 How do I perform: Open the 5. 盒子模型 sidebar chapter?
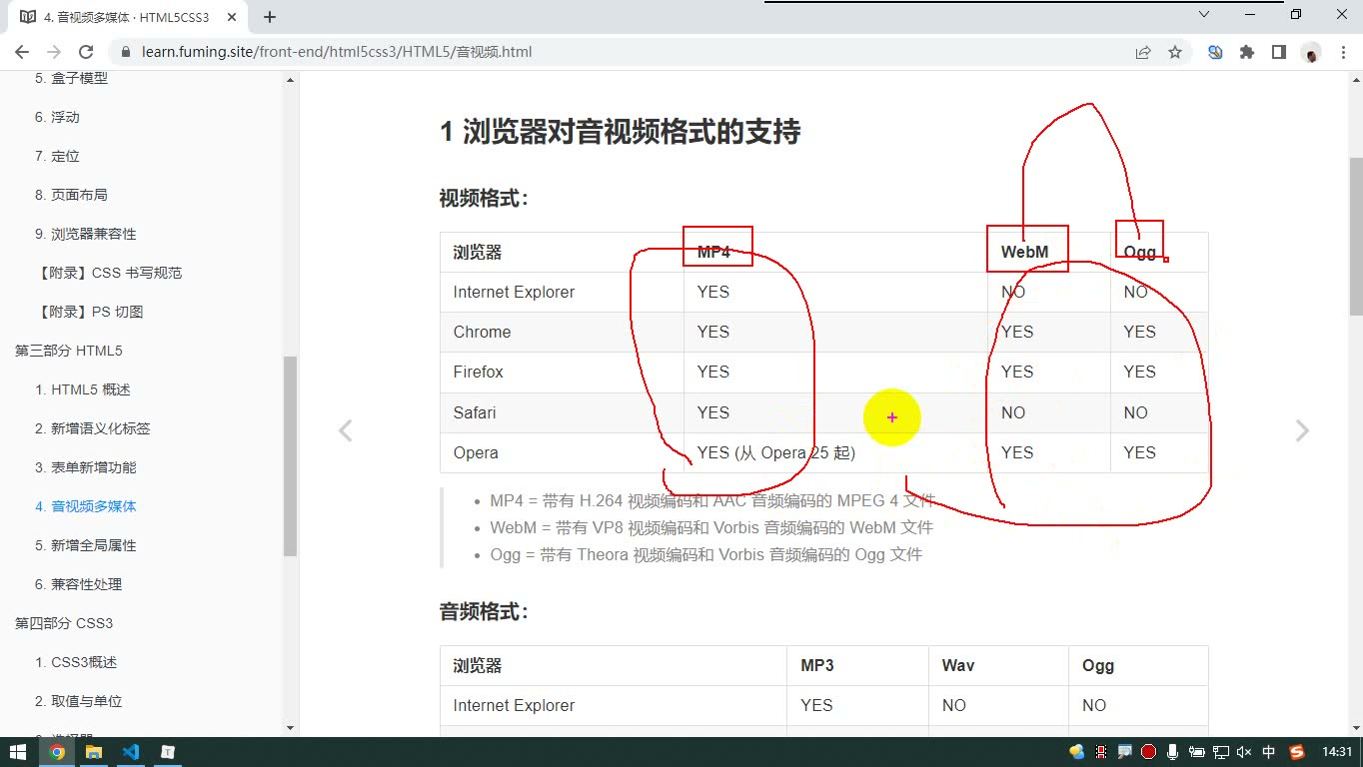tap(71, 78)
